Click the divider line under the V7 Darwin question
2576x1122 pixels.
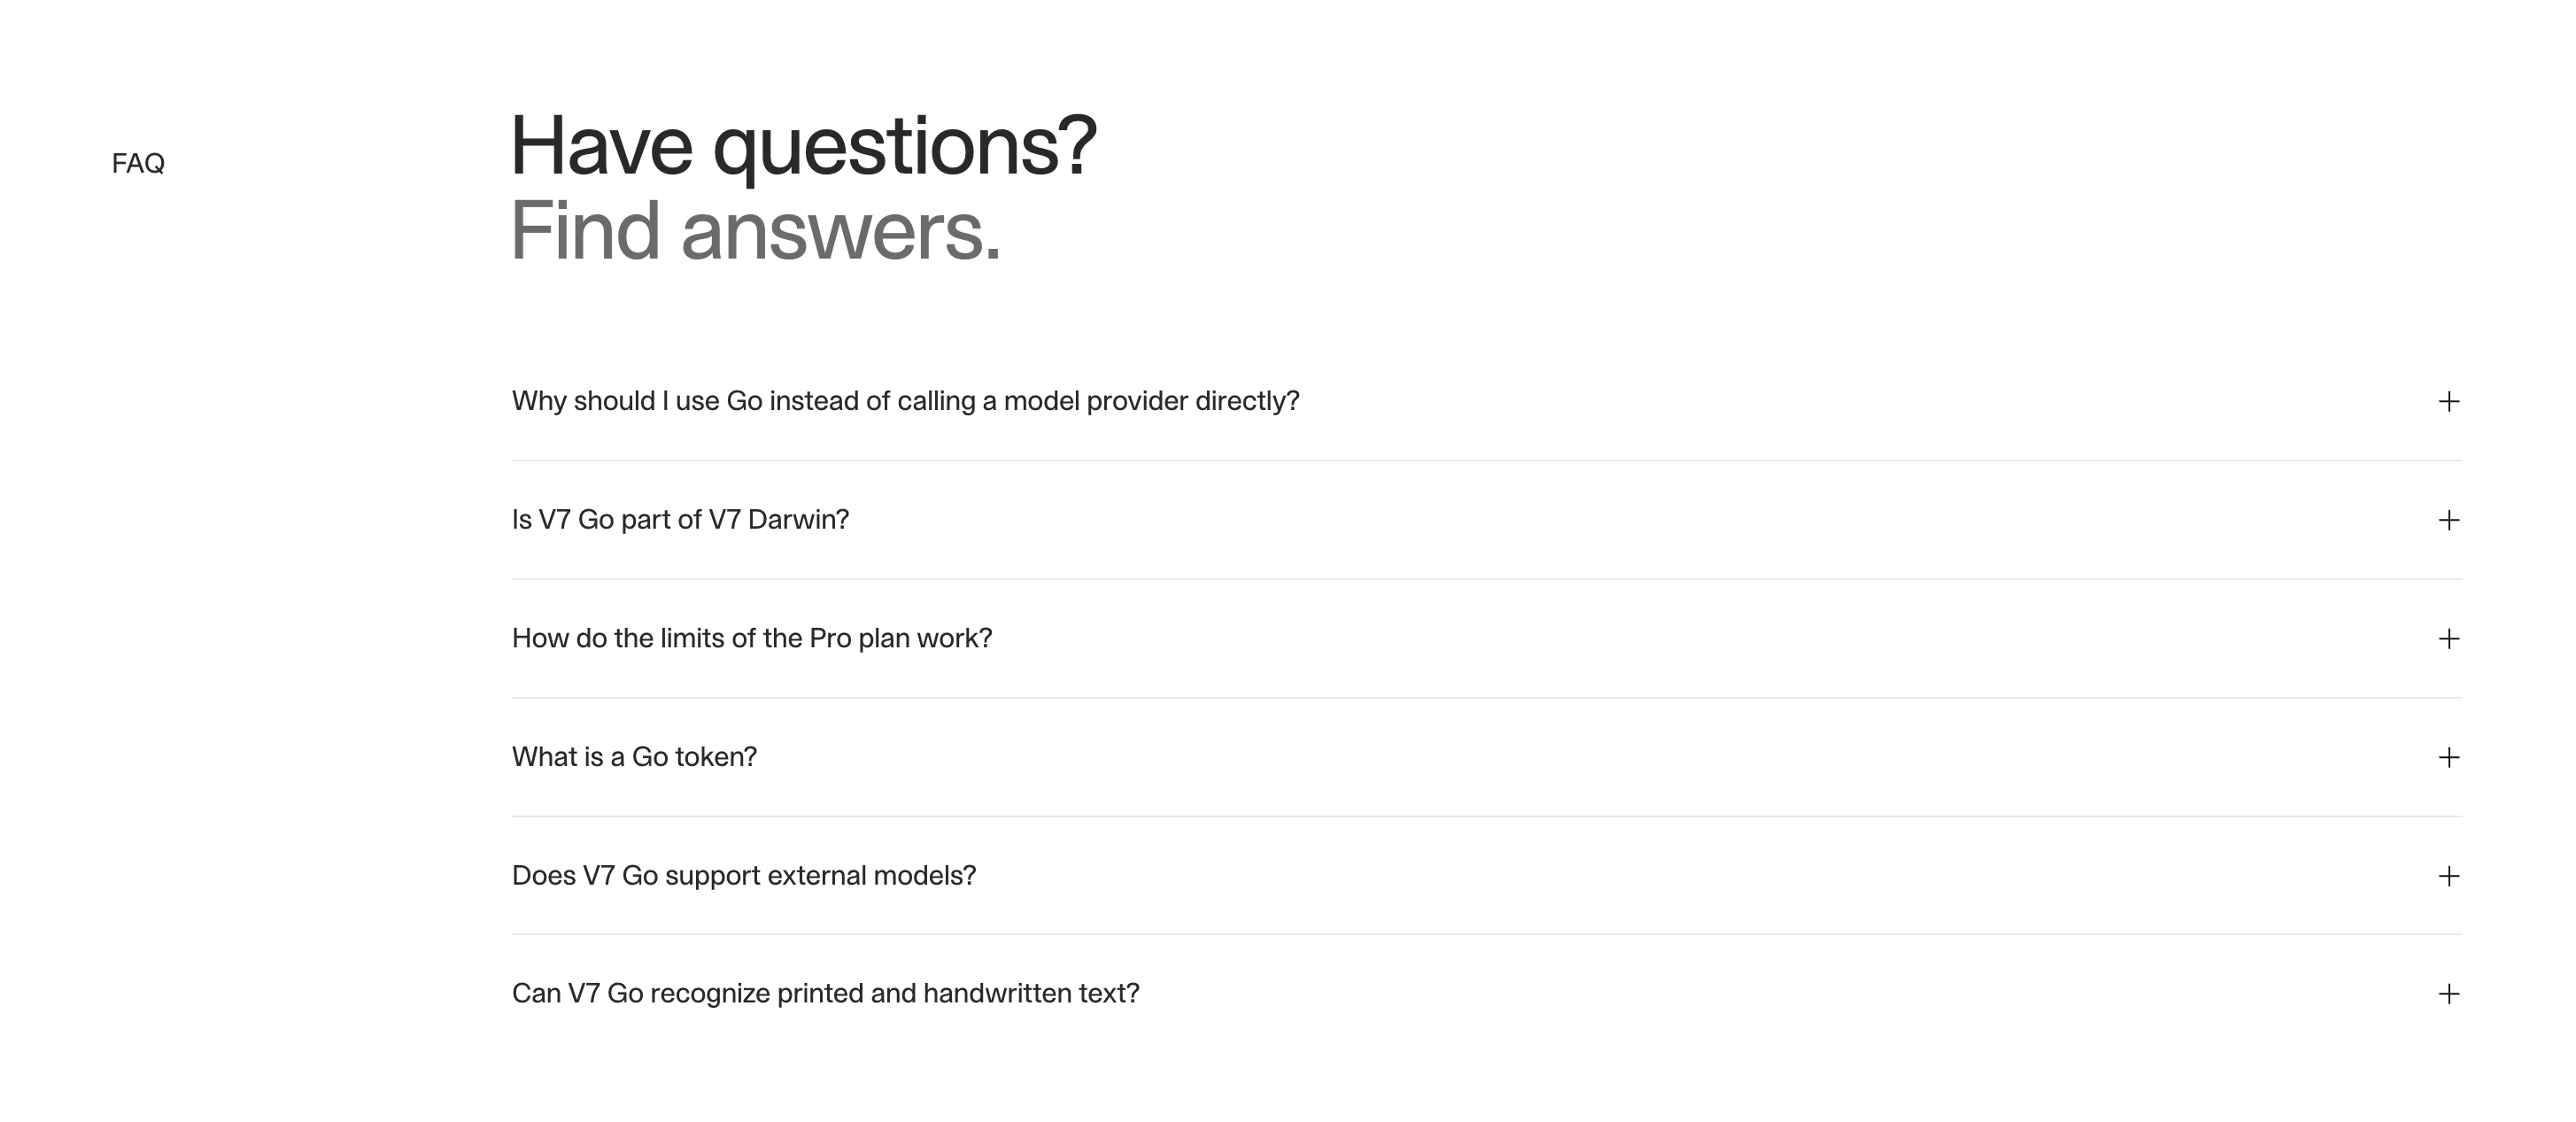click(x=1486, y=579)
